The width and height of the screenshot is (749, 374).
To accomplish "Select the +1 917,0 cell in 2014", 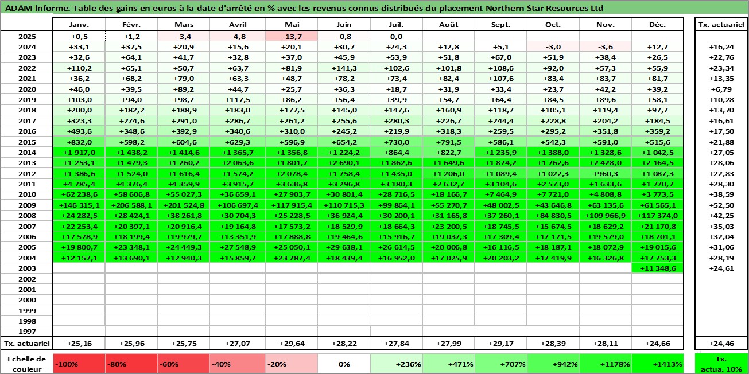I will point(79,152).
